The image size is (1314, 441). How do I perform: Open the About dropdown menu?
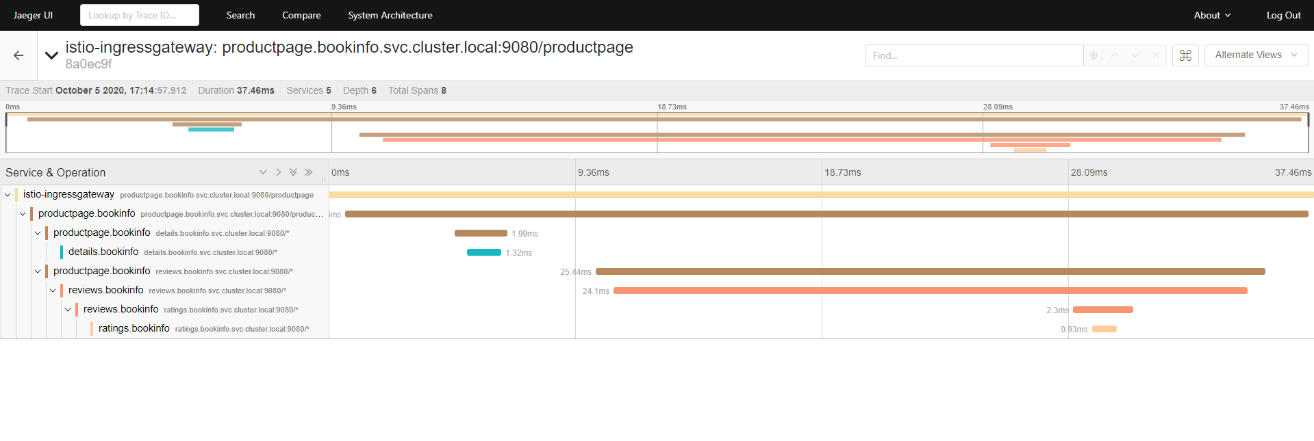(x=1212, y=15)
